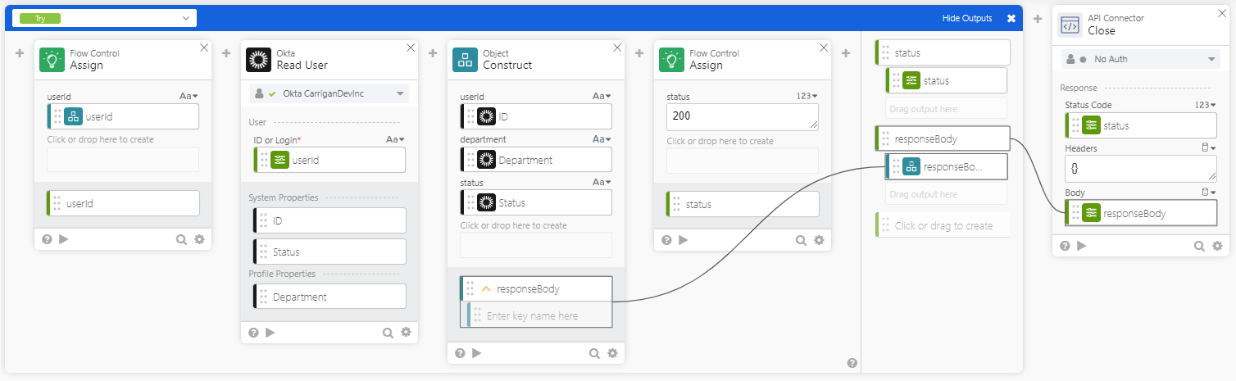Expand the Okta CarriganDevInc connection dropdown
Viewport: 1236px width, 381px height.
(401, 93)
